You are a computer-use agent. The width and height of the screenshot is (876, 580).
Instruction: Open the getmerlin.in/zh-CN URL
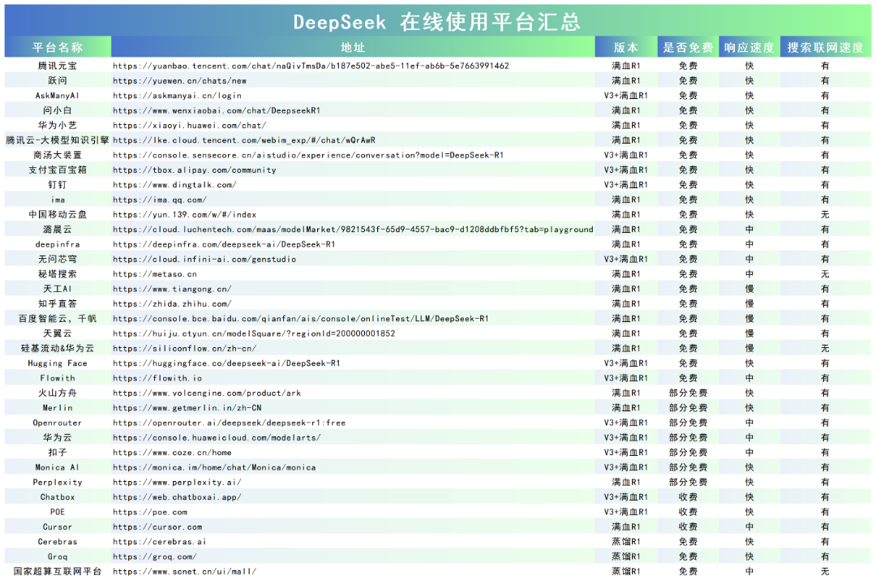coord(187,408)
